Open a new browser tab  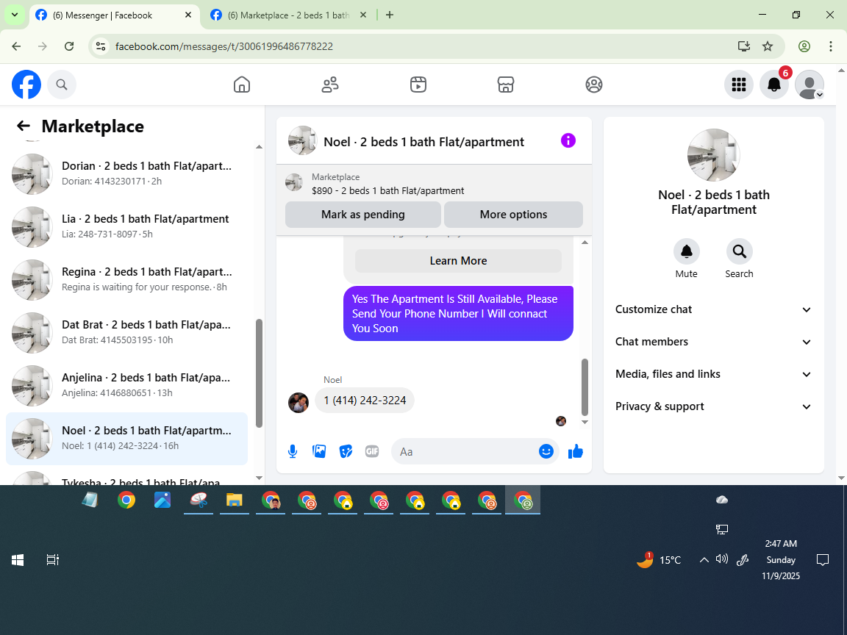coord(390,15)
